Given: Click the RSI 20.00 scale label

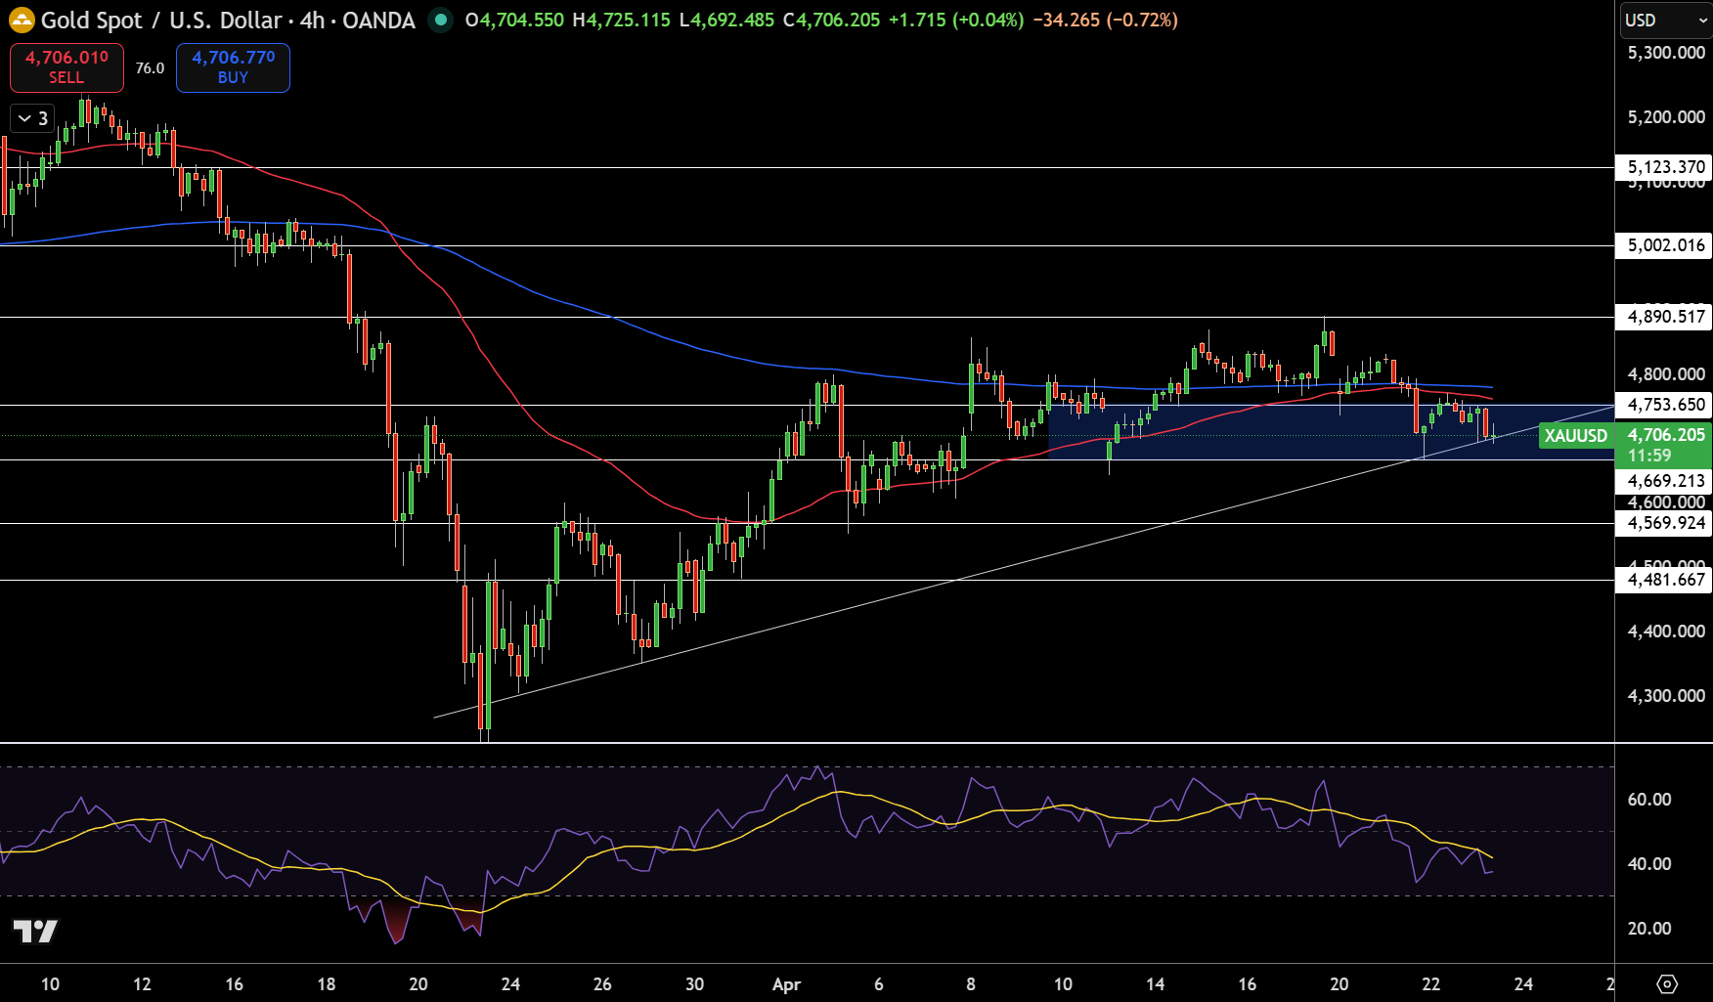Looking at the screenshot, I should 1649,929.
